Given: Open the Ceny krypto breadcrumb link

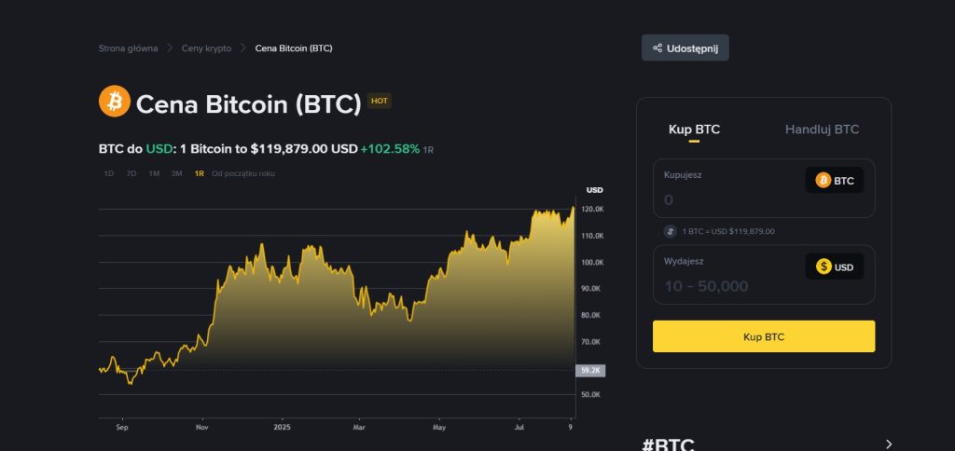Looking at the screenshot, I should coord(206,48).
